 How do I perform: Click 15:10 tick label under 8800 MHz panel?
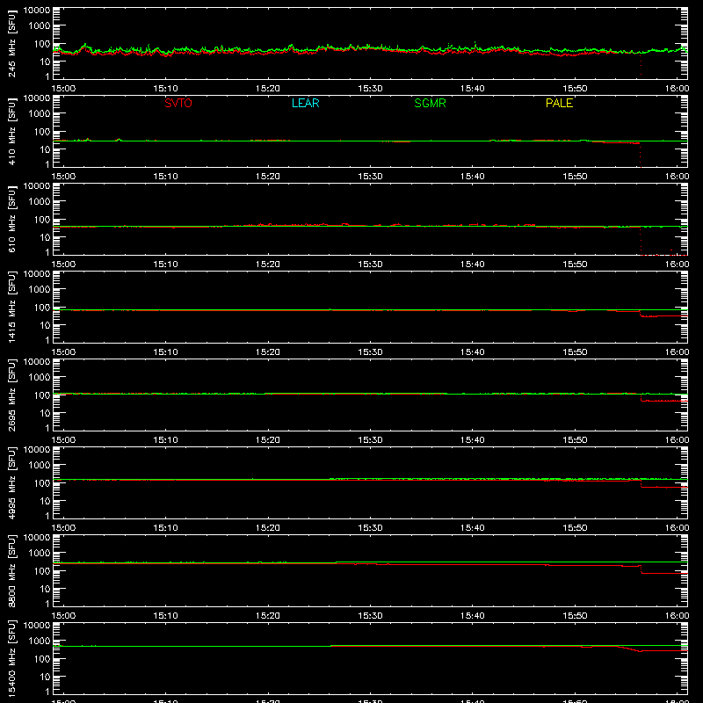point(165,616)
